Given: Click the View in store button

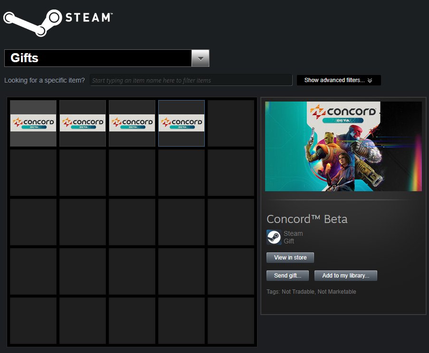Looking at the screenshot, I should click(x=290, y=258).
